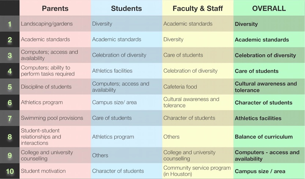Click the Faculty & Staff column header
This screenshot has width=305, height=179.
[x=198, y=8]
